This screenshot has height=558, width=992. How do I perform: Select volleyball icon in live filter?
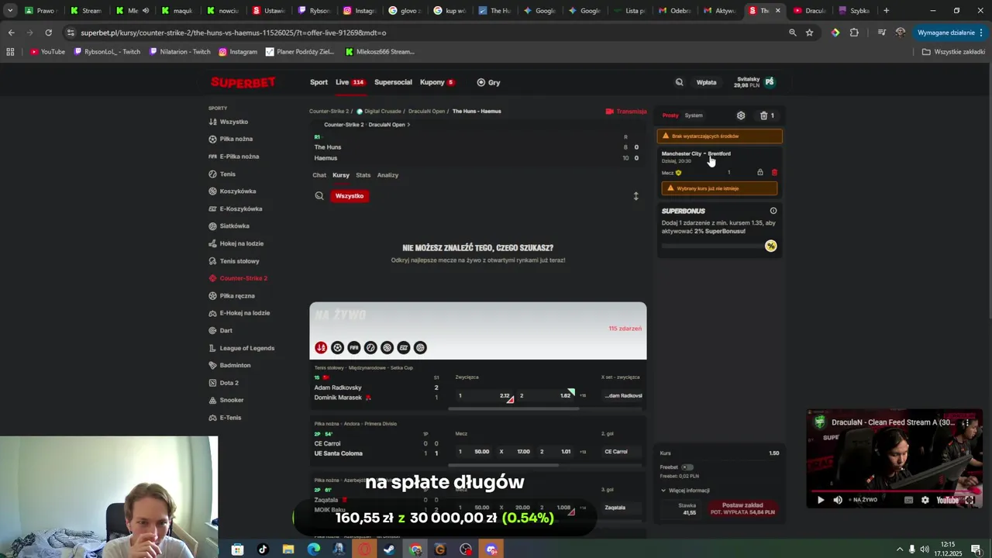coord(420,347)
